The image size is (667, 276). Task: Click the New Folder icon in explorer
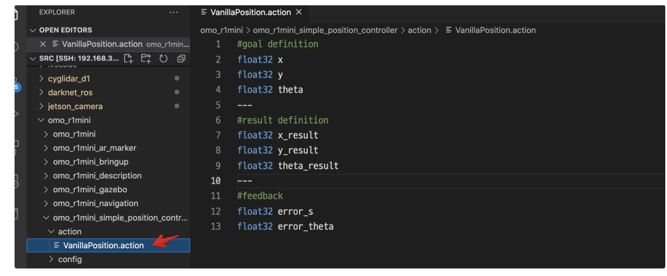[146, 59]
